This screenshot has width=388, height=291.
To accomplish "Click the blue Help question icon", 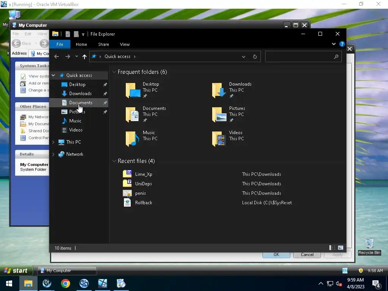I will pos(342,44).
